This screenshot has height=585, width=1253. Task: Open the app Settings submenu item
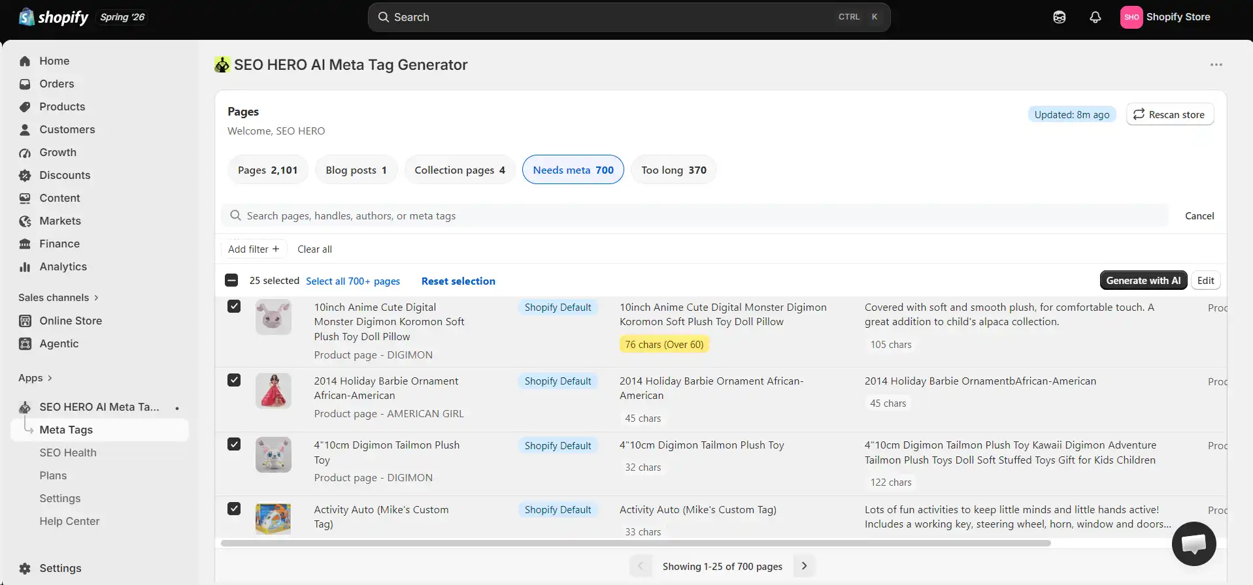pyautogui.click(x=60, y=498)
